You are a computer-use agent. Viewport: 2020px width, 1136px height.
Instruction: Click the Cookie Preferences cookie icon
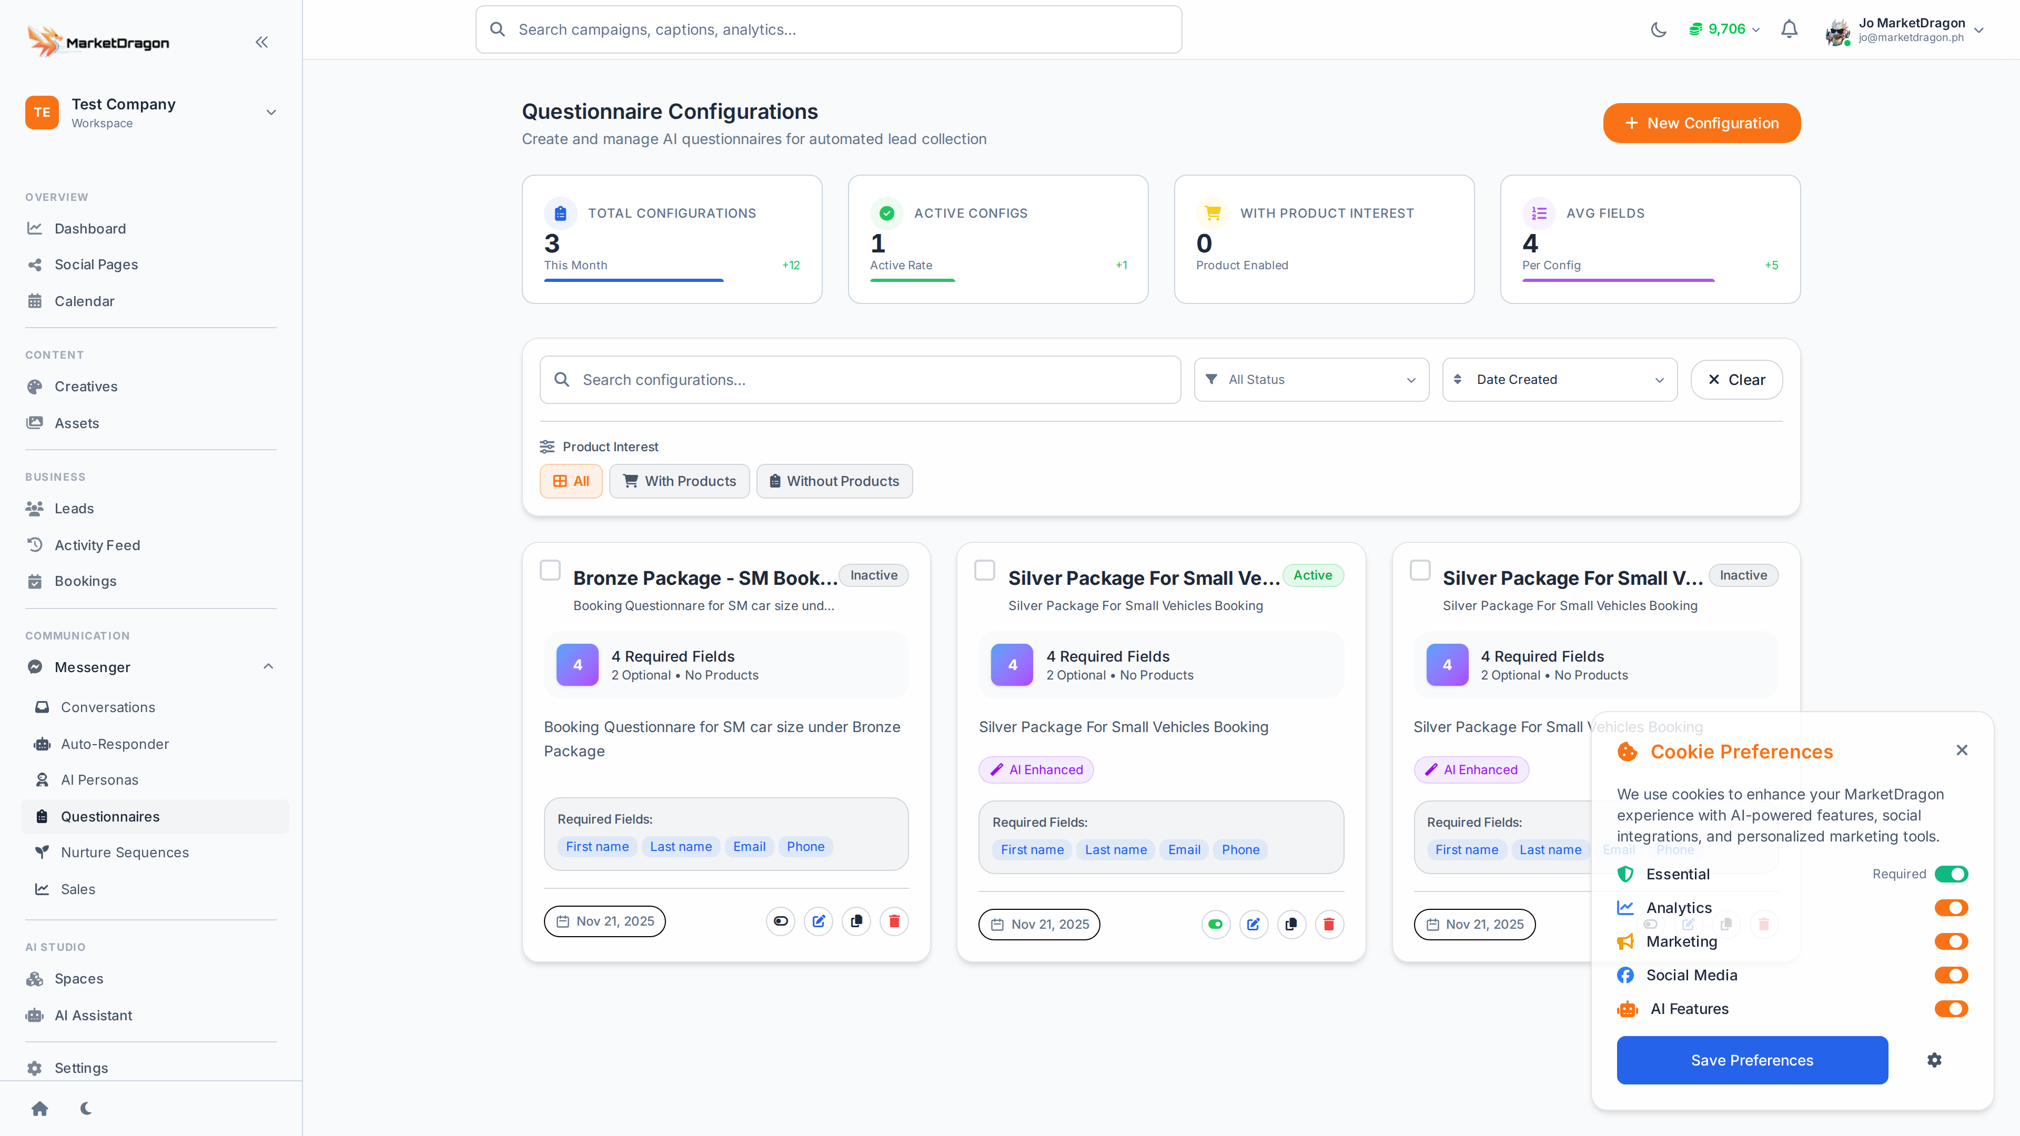tap(1628, 752)
